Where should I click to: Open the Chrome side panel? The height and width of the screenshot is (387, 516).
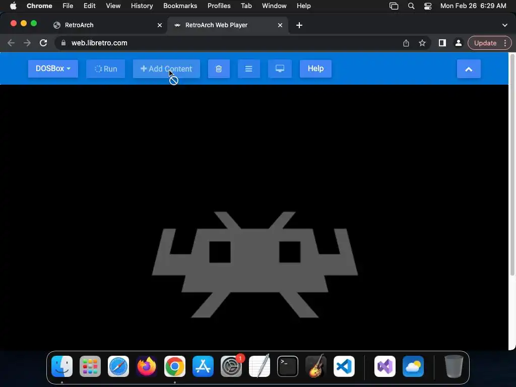tap(442, 43)
